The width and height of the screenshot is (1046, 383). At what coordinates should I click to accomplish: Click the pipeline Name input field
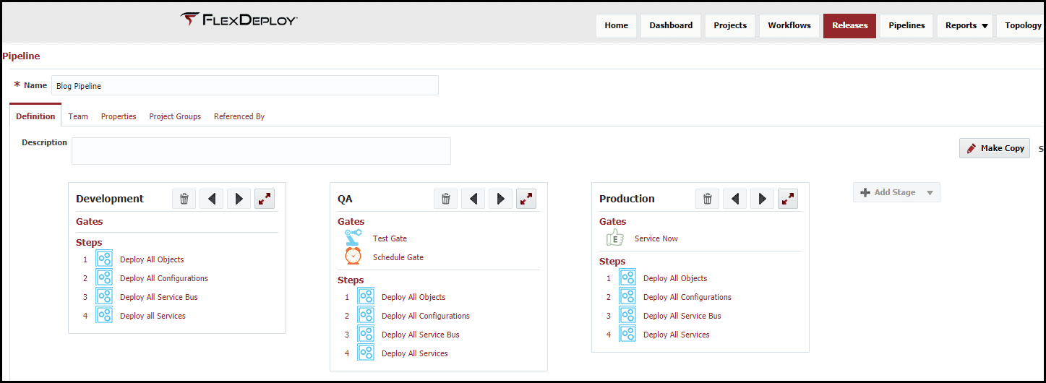click(x=245, y=85)
